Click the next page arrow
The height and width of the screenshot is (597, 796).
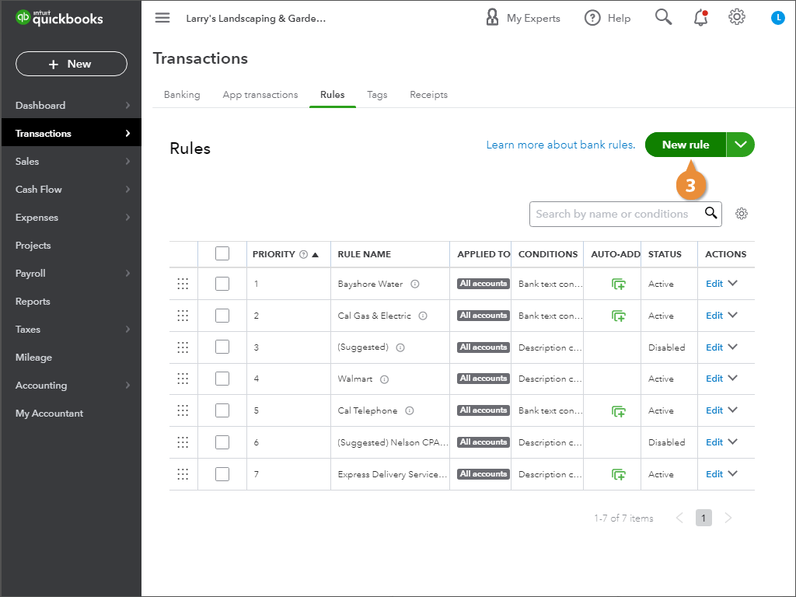[x=728, y=518]
